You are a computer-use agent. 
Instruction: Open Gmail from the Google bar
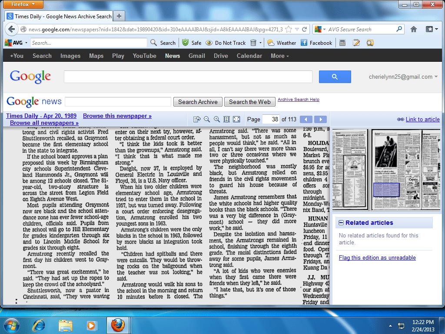point(196,56)
